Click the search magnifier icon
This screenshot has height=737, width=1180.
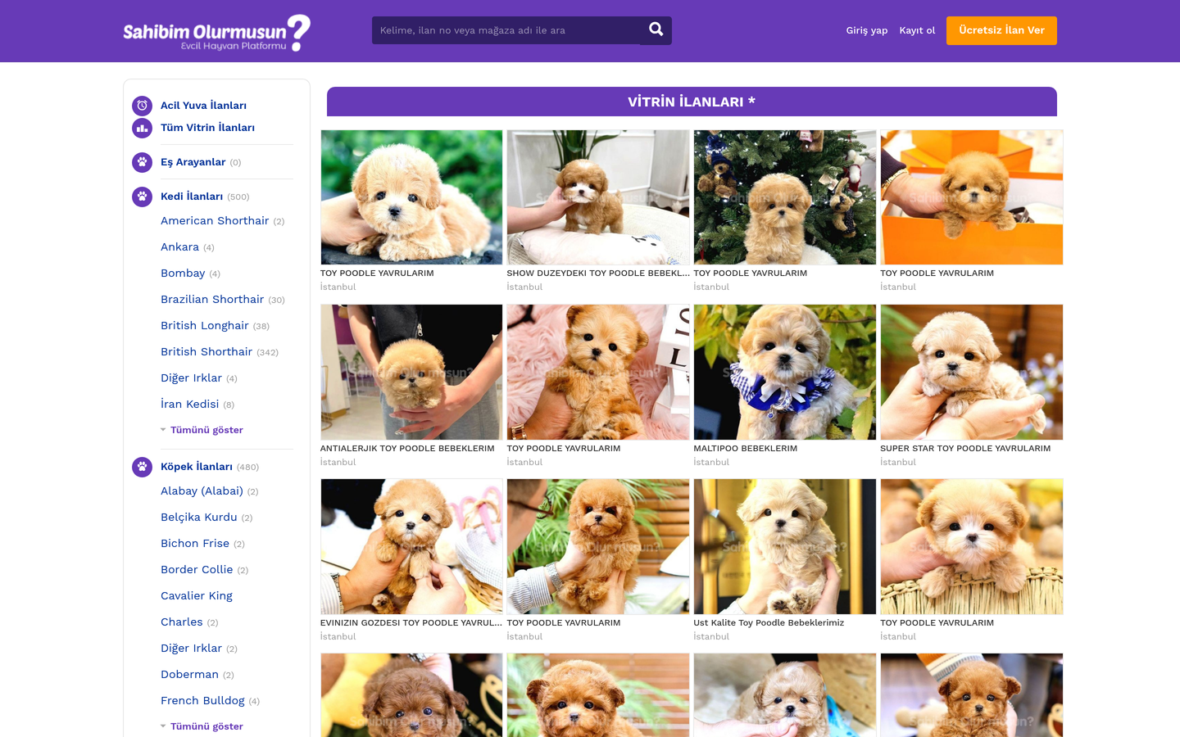pos(656,30)
